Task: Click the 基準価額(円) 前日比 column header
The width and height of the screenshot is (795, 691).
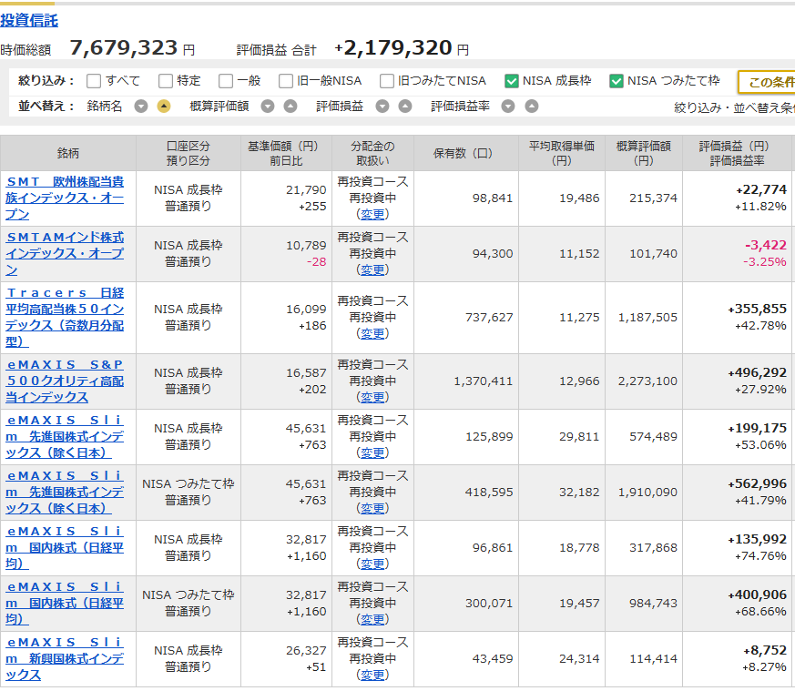Action: tap(286, 153)
